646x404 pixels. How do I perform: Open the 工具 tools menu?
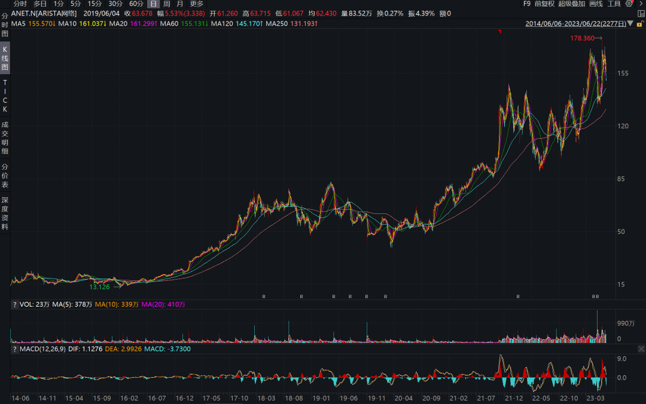(x=614, y=4)
